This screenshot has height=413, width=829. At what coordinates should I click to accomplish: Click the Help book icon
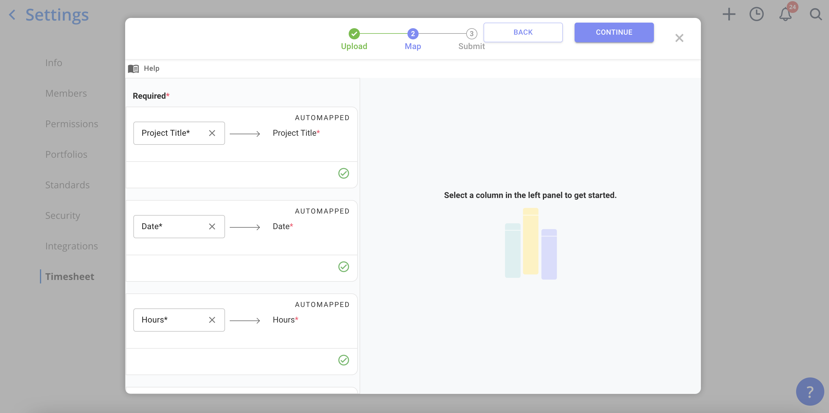coord(133,68)
